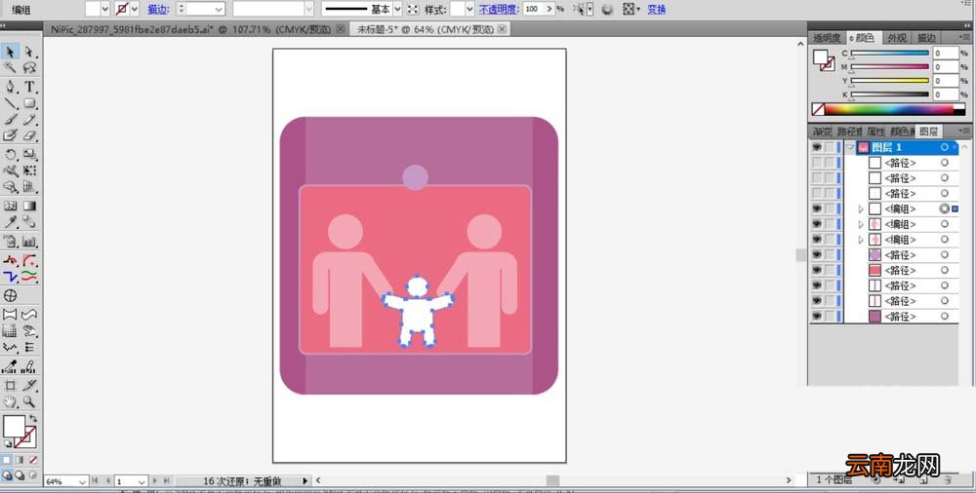
Task: Show the first hidden 路径 sublayer
Action: [x=816, y=163]
